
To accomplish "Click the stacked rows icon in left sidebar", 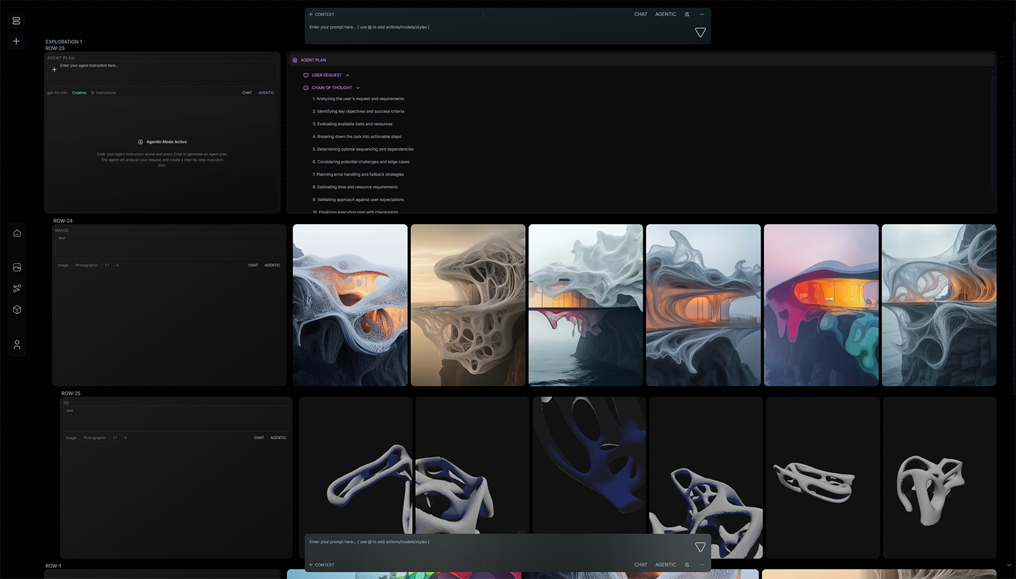I will click(x=17, y=21).
